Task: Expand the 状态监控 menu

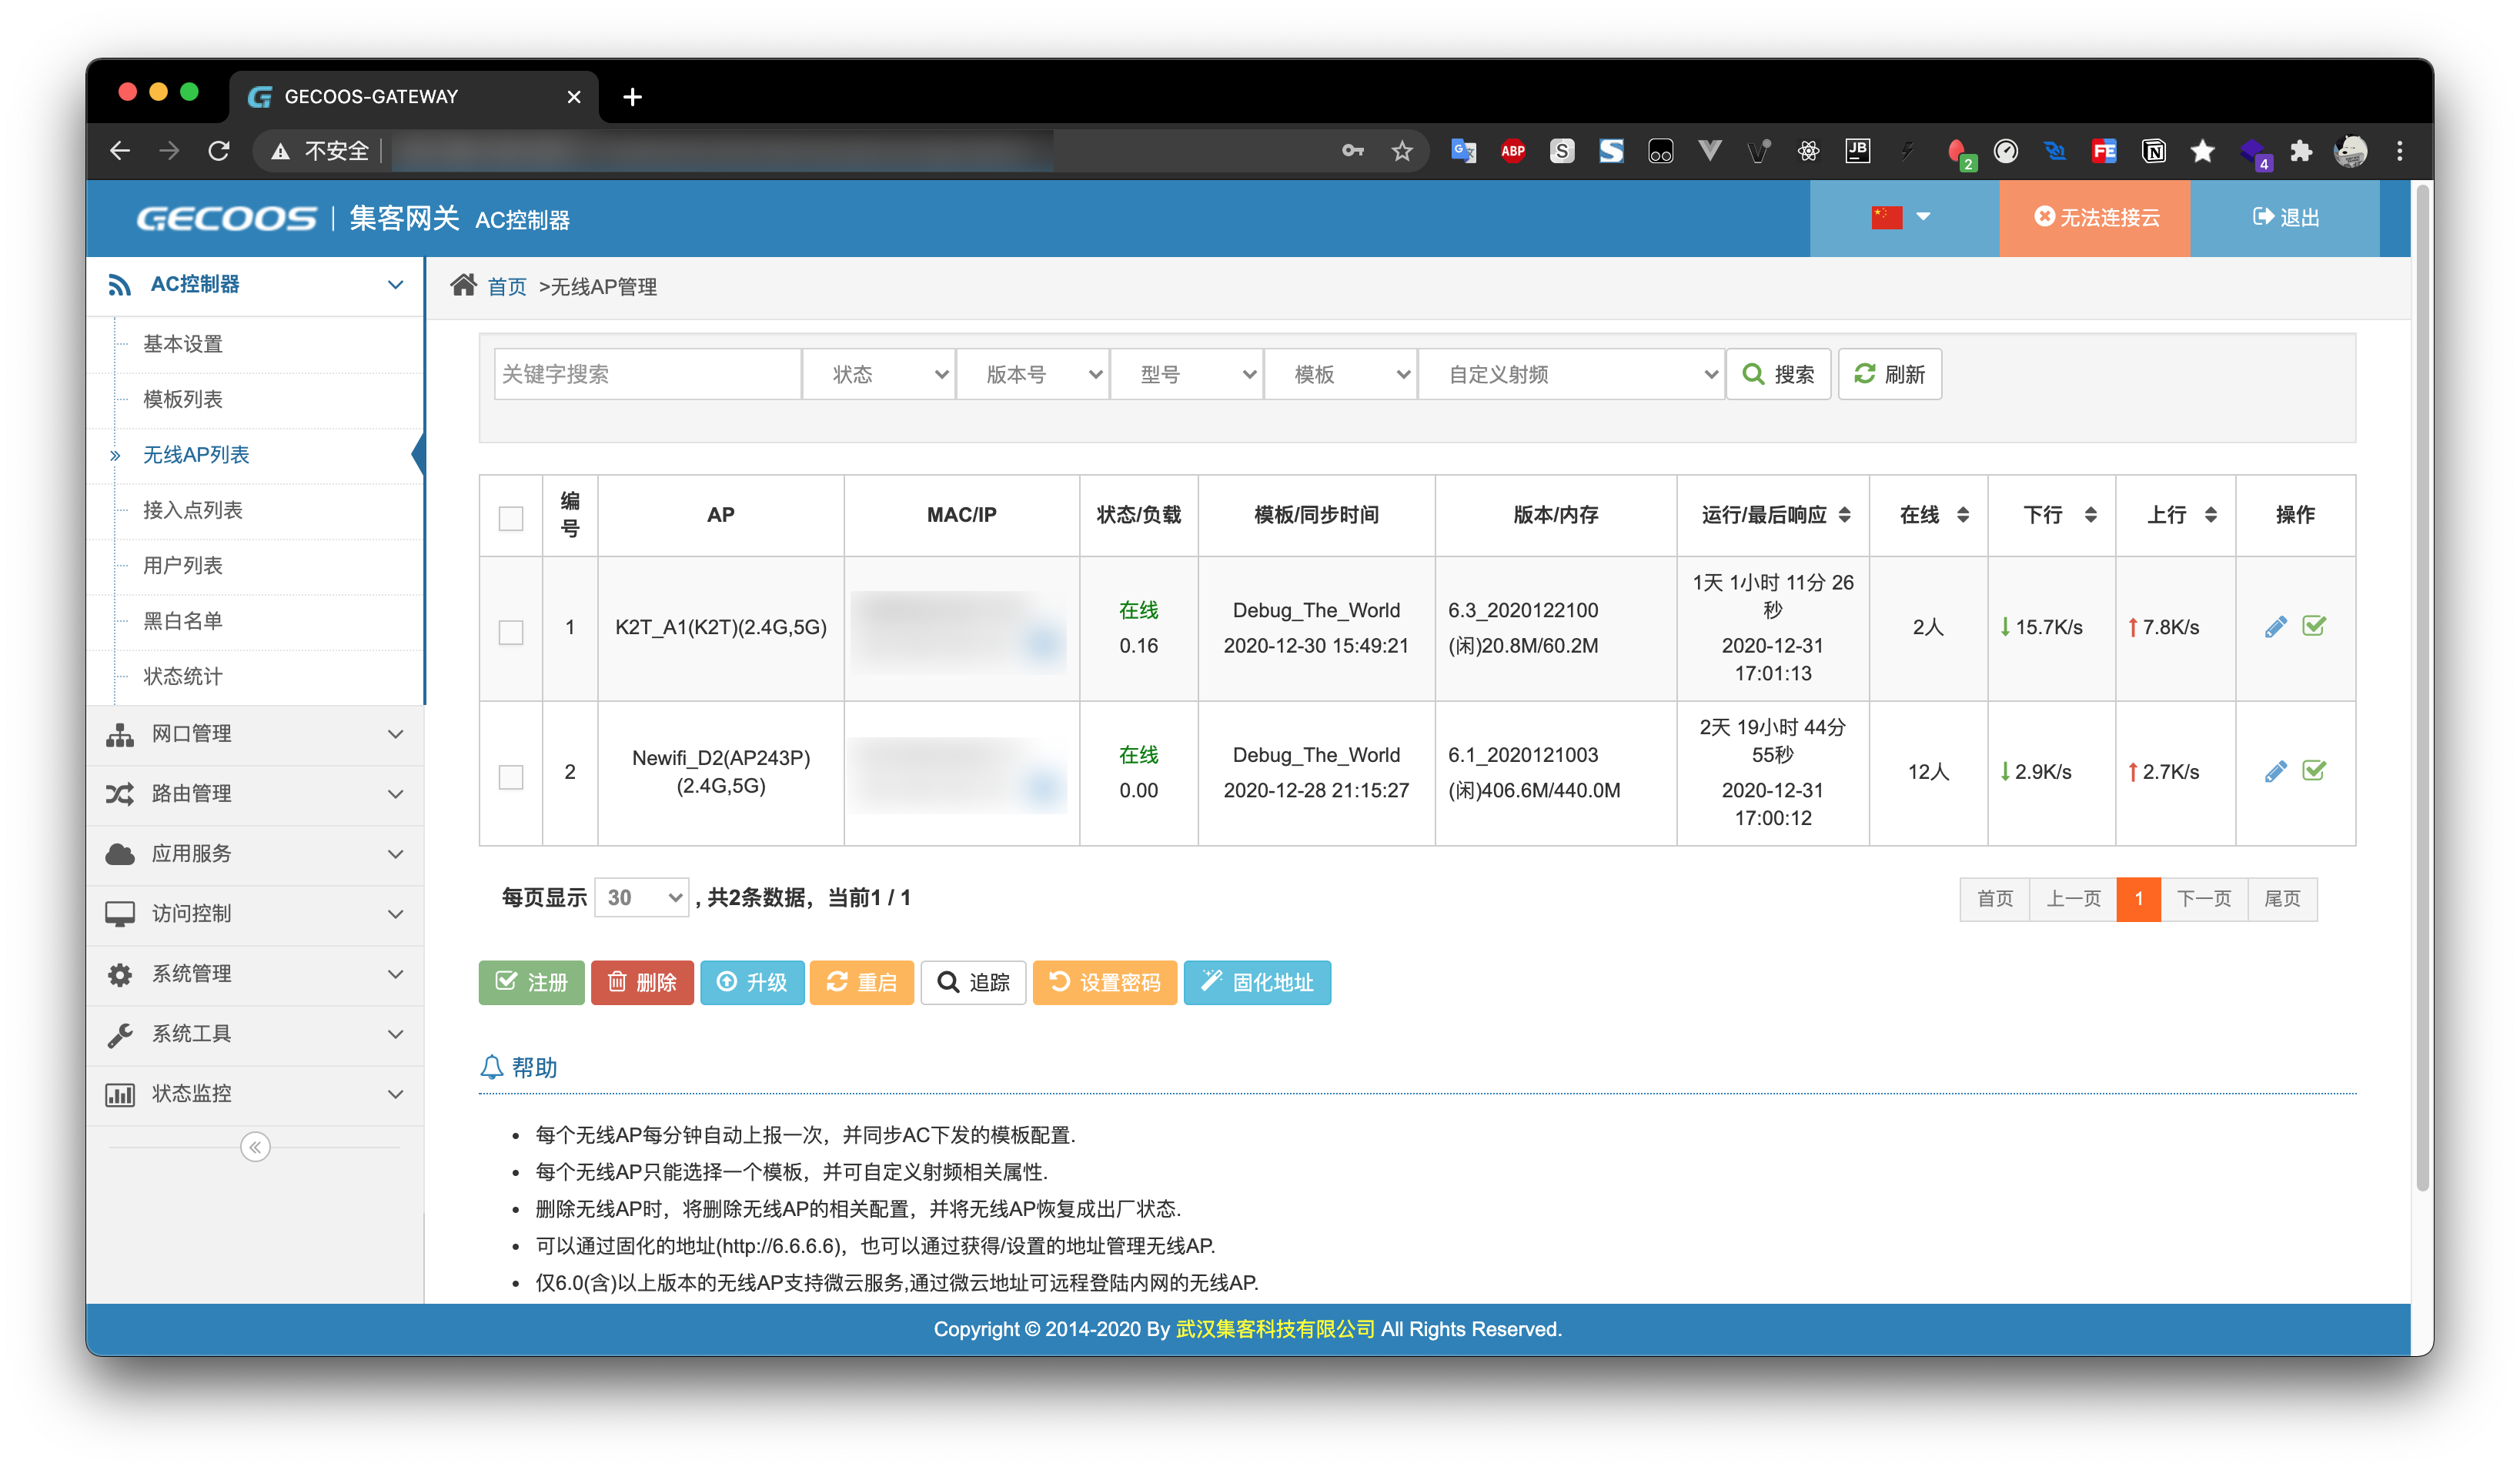Action: (255, 1094)
